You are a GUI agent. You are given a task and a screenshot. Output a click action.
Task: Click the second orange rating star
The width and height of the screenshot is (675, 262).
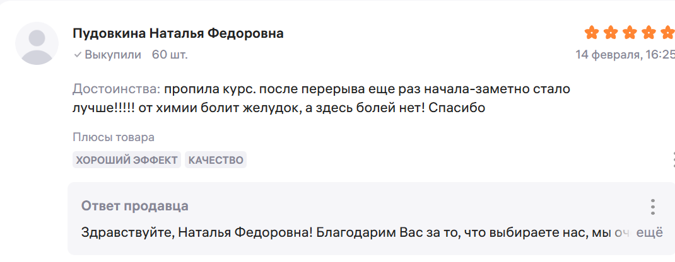[611, 32]
